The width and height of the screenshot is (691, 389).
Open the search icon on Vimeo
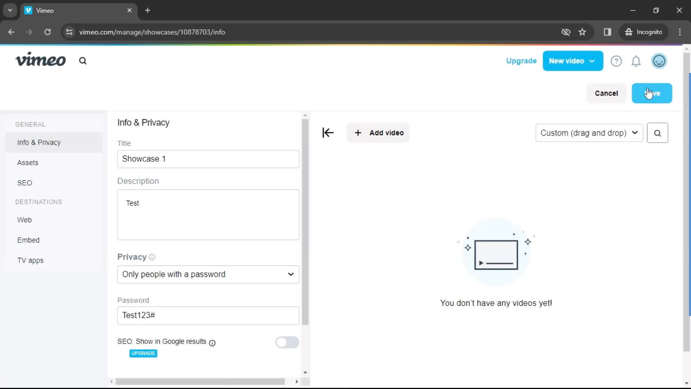[83, 61]
